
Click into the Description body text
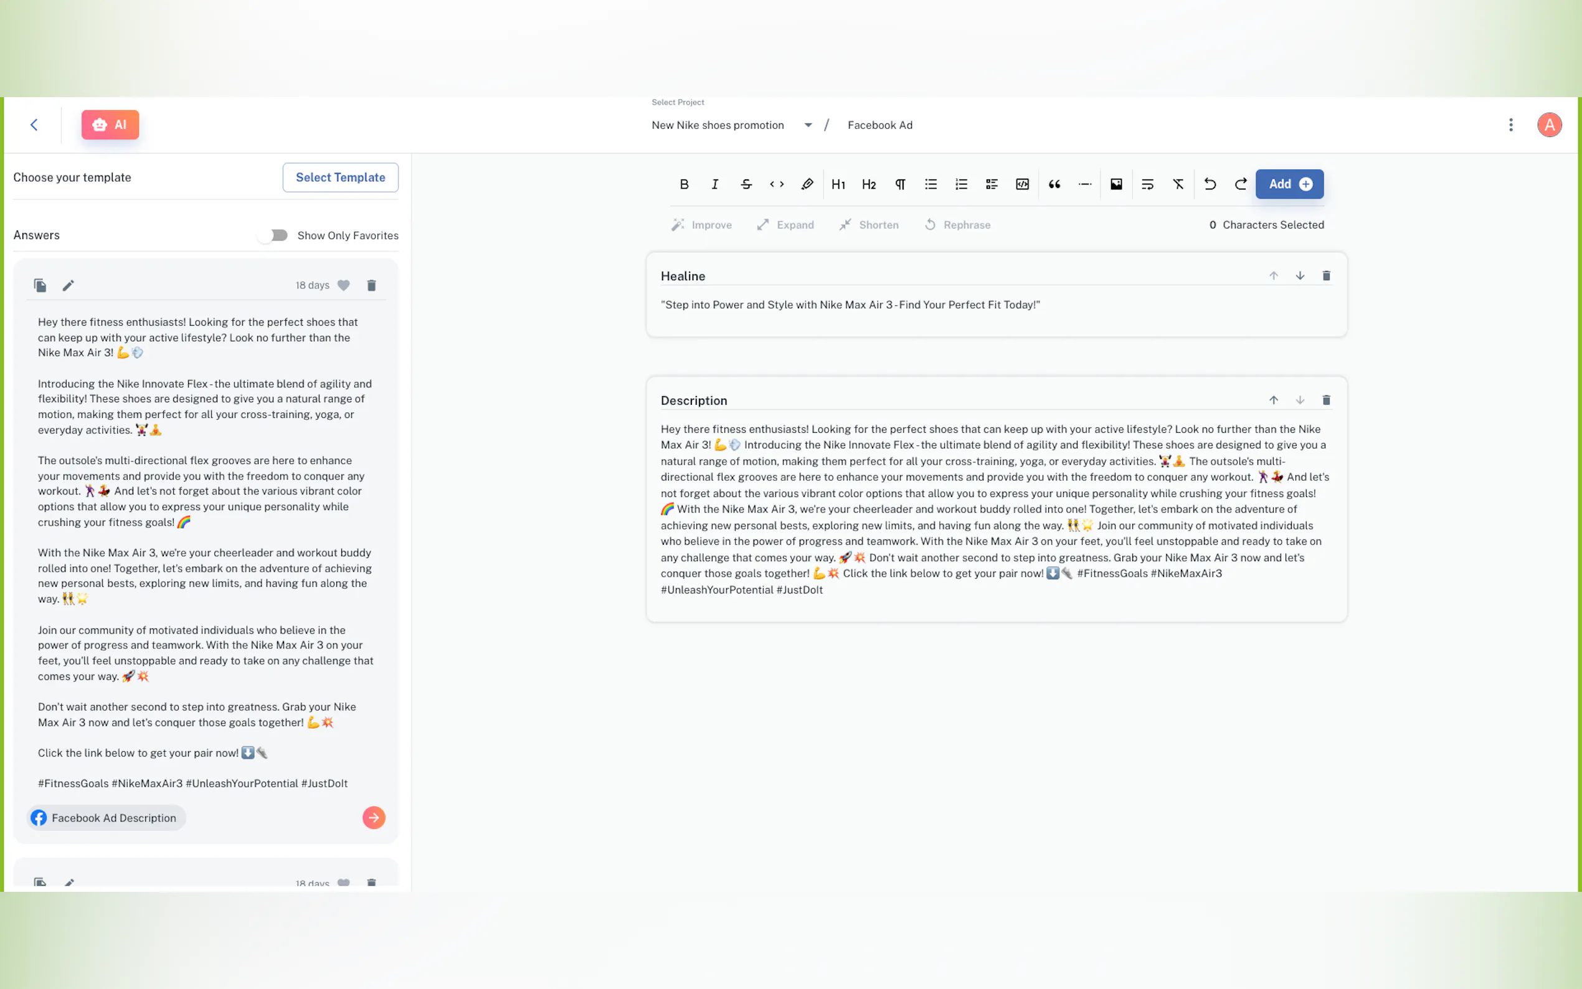[995, 509]
